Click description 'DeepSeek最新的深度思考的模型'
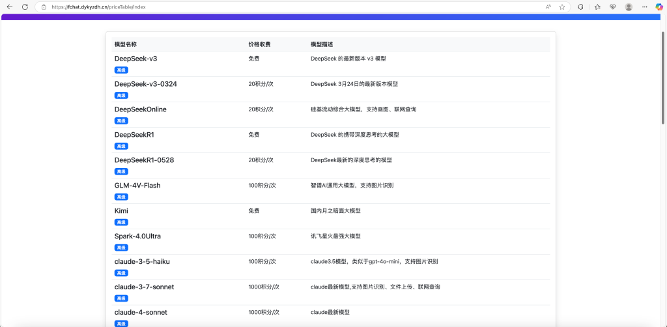Screen dimensions: 667x327 [x=351, y=160]
